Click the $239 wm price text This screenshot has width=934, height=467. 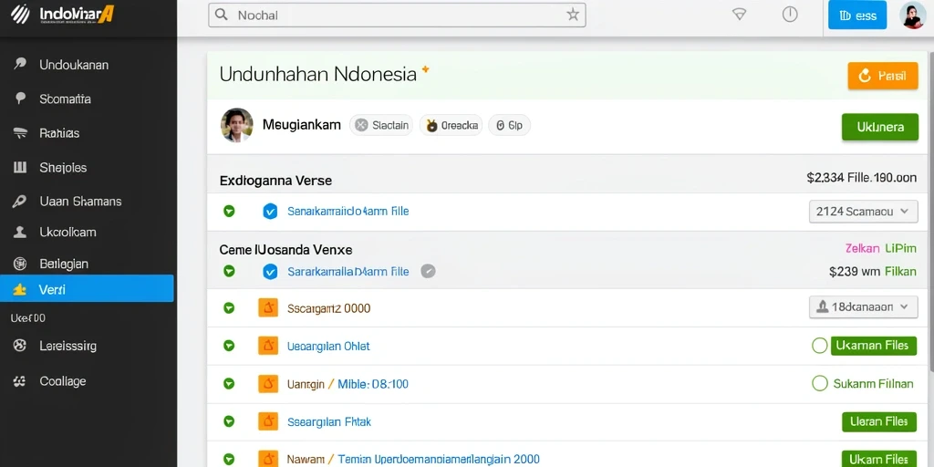point(854,272)
